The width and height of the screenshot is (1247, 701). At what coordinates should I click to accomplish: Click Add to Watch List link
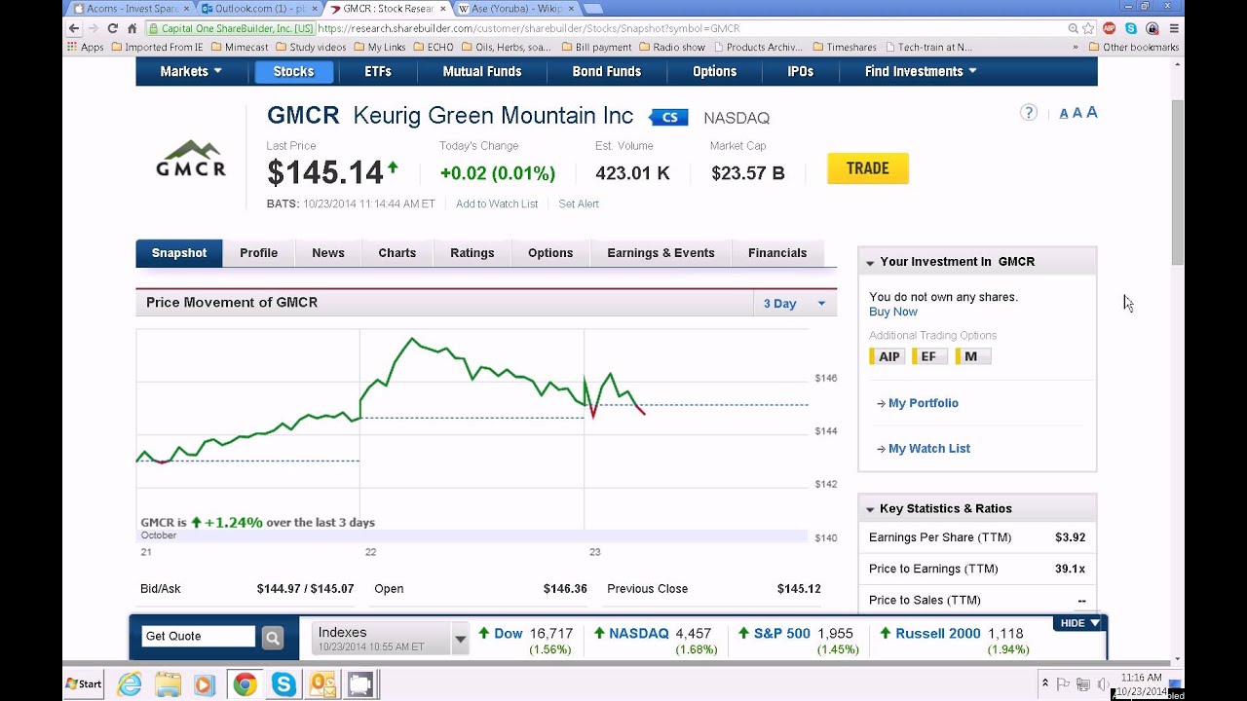click(x=497, y=204)
